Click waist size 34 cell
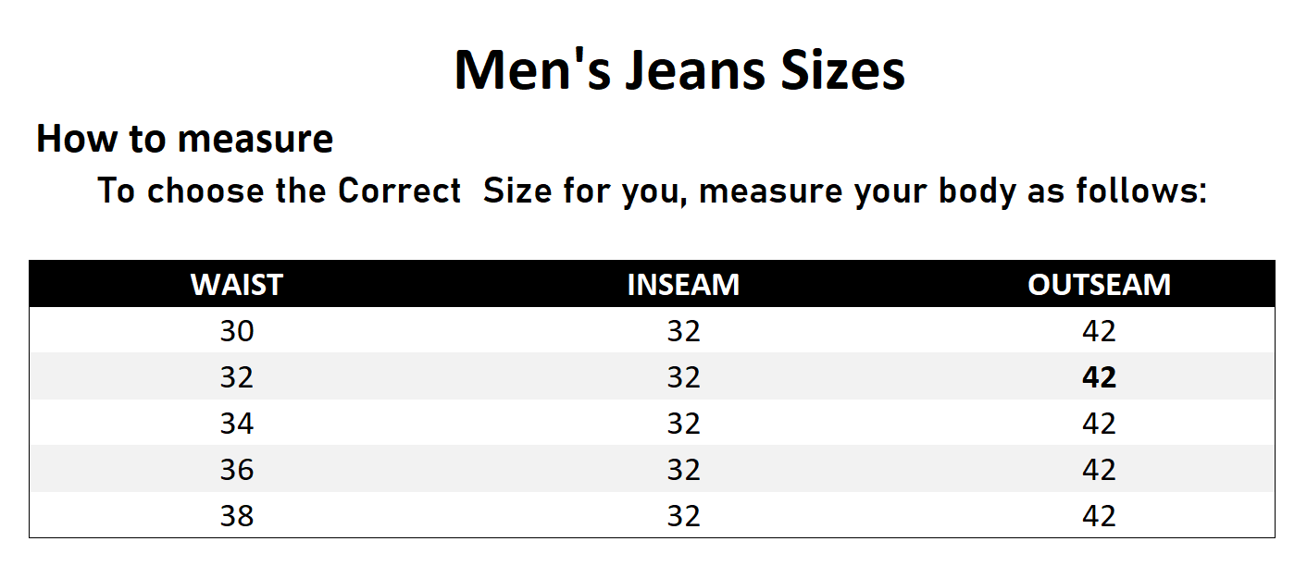This screenshot has height=566, width=1307. pos(237,424)
